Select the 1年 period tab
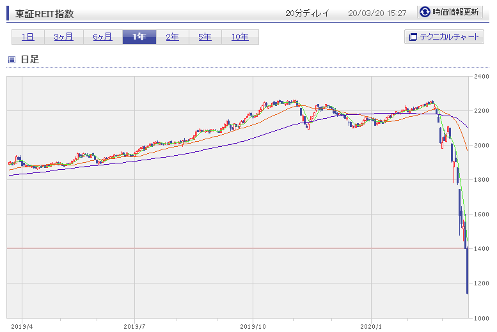497x332 pixels. coord(139,37)
